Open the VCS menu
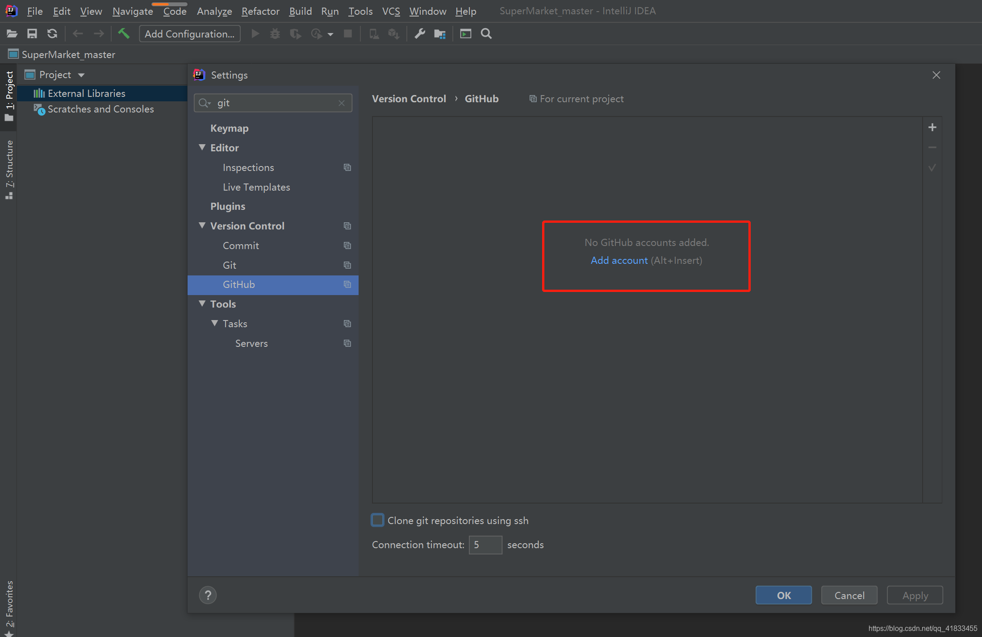This screenshot has width=982, height=637. coord(391,11)
